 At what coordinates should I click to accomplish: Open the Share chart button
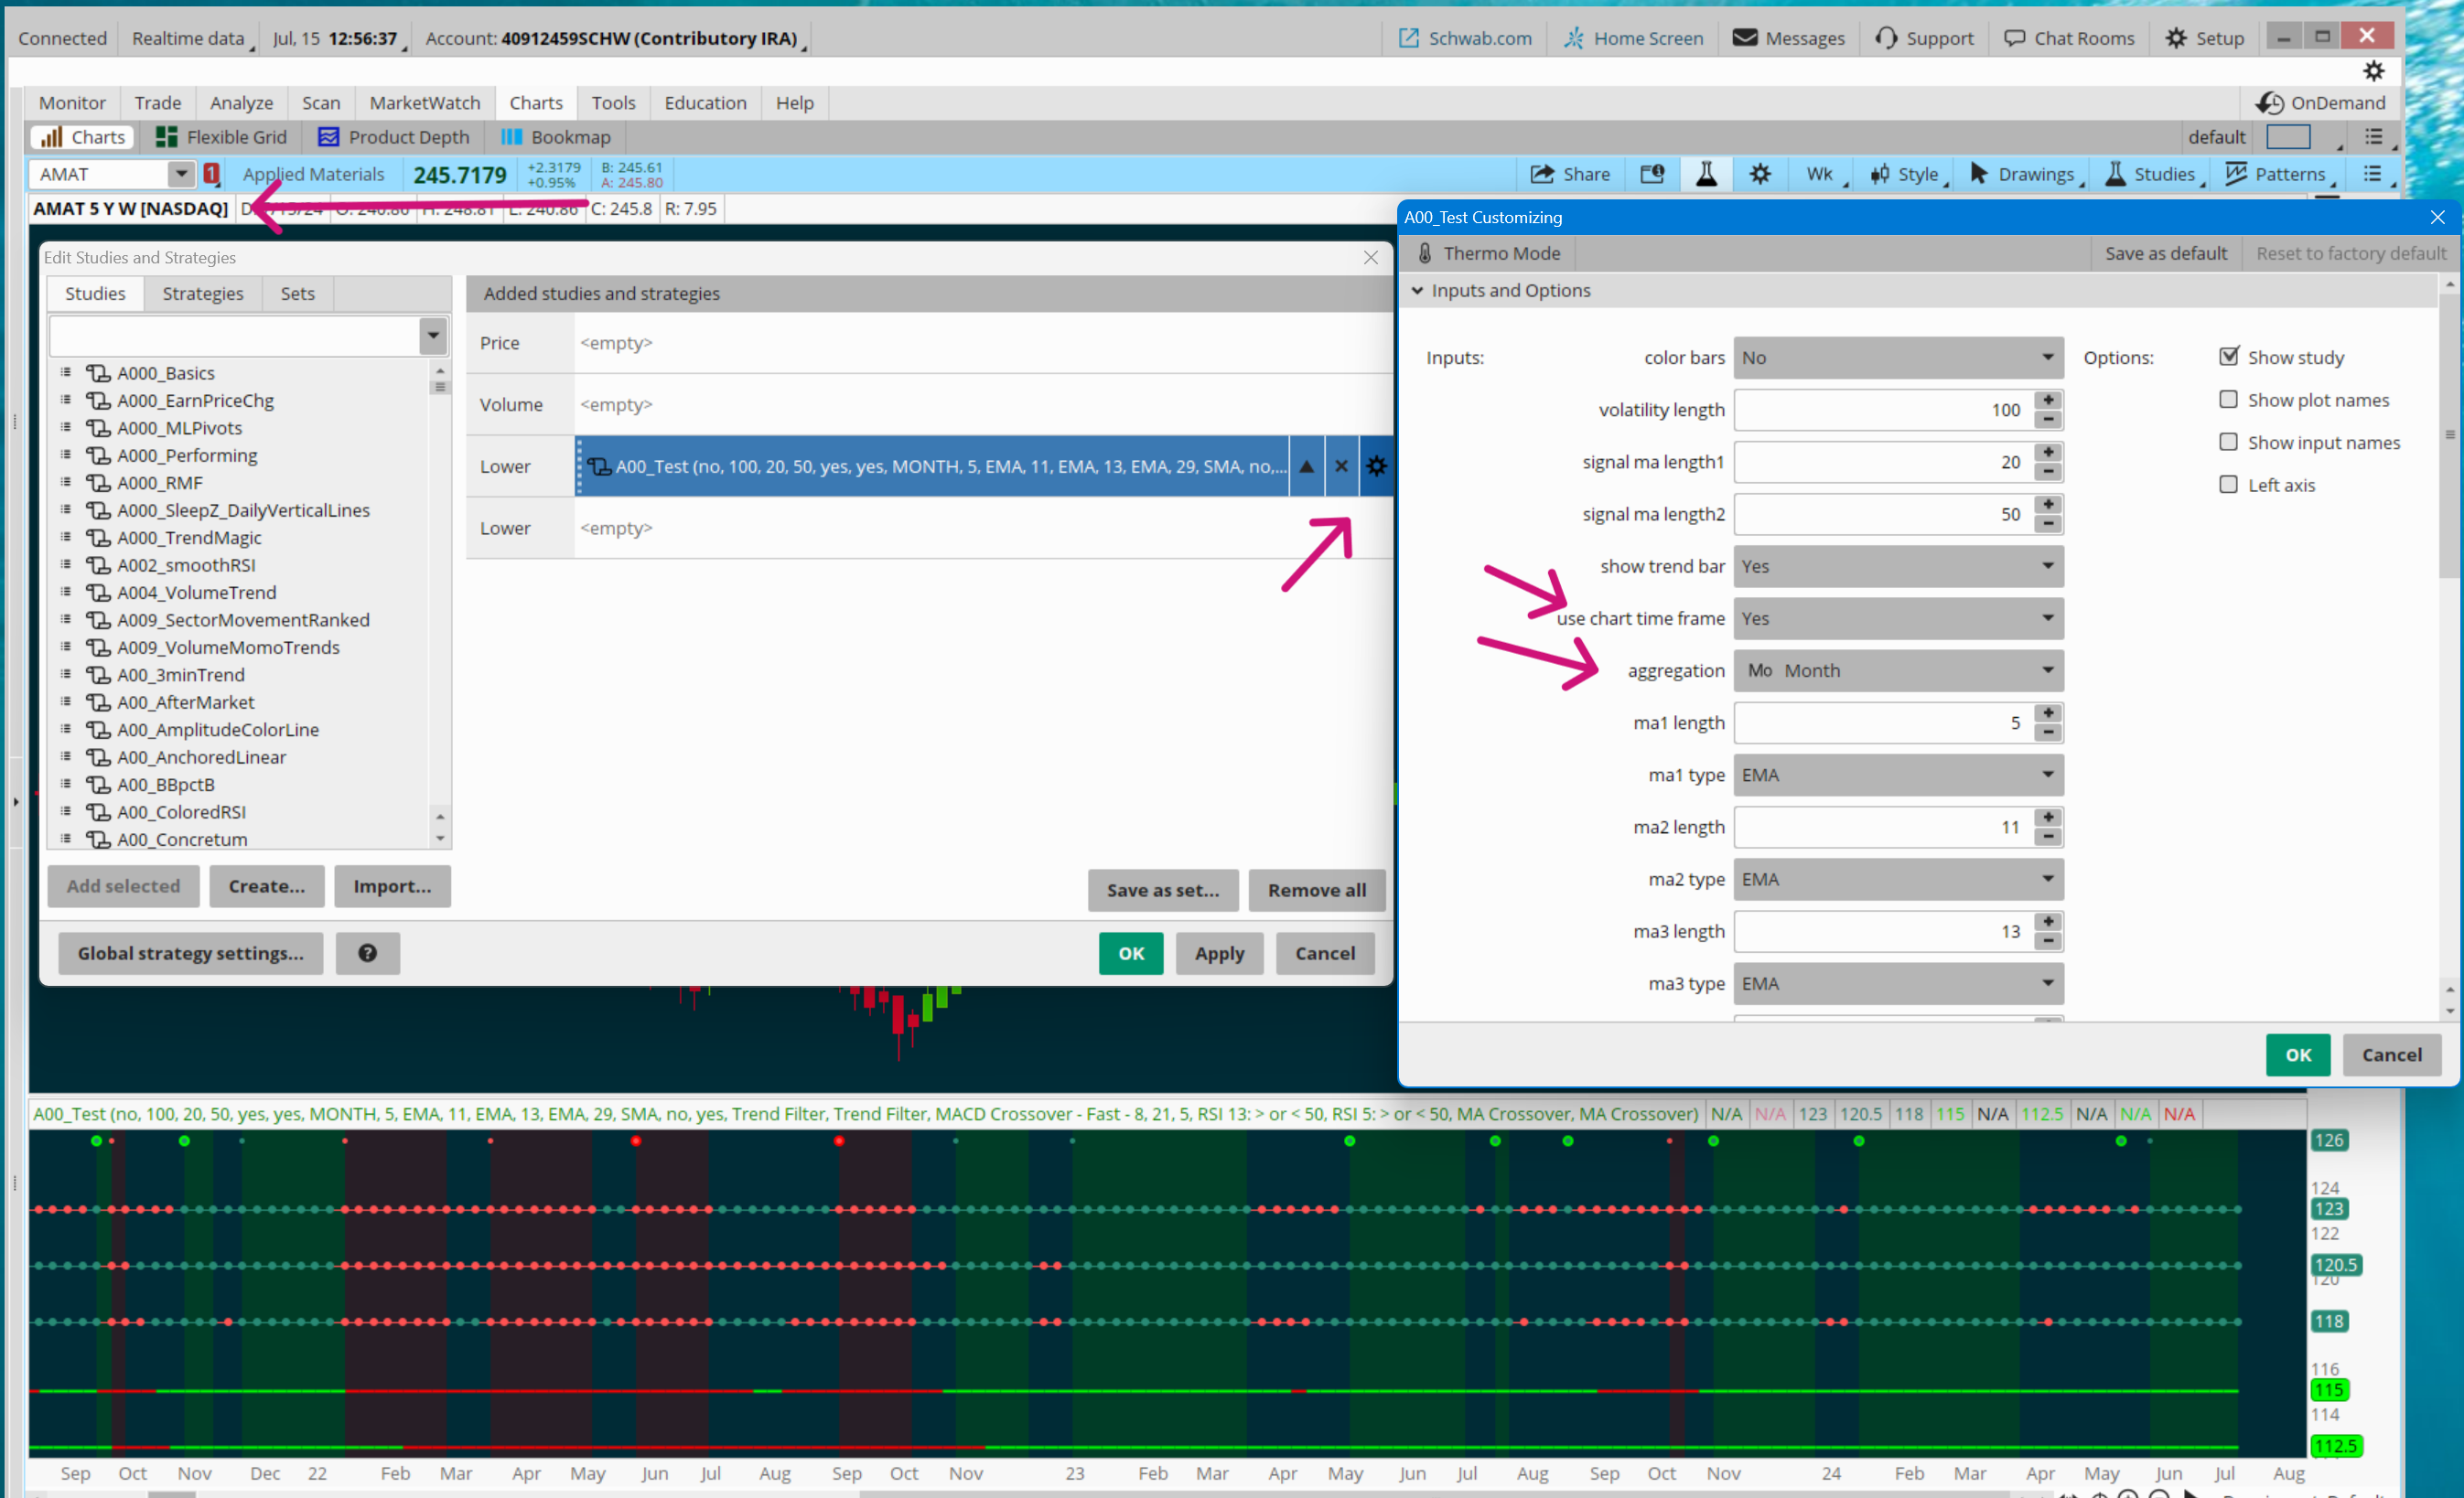(1569, 174)
